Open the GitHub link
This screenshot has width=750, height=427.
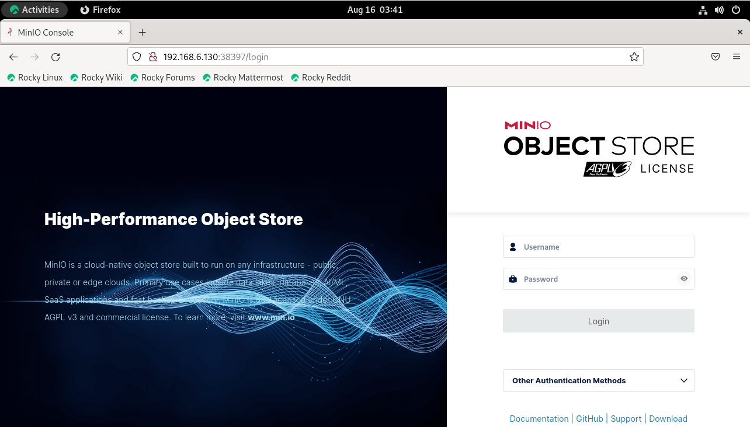(589, 419)
